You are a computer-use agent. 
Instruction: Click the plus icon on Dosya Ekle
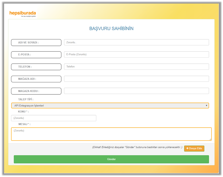(187, 148)
